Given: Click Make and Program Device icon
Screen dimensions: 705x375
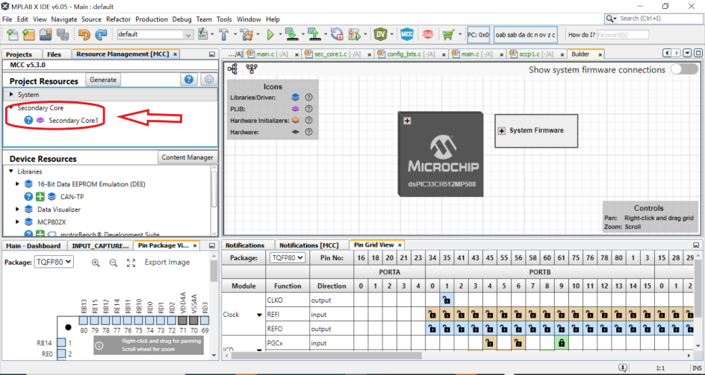Looking at the screenshot, I should point(291,34).
